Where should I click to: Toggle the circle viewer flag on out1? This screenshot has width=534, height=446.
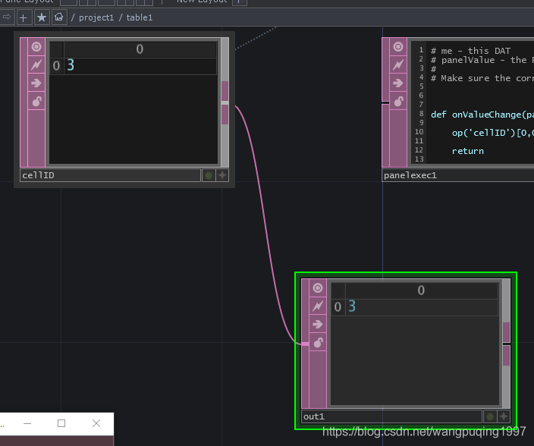click(318, 288)
